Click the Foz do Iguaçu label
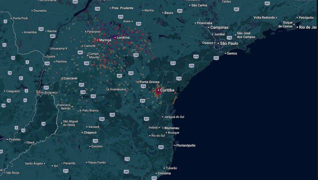 pos(48,92)
